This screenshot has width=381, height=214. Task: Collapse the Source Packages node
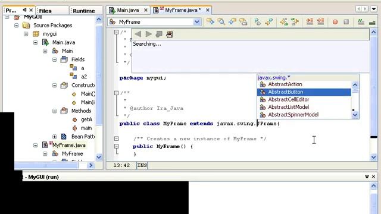pos(16,25)
